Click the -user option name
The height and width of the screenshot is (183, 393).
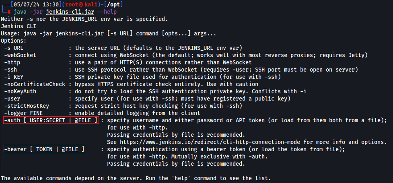pyautogui.click(x=12, y=99)
